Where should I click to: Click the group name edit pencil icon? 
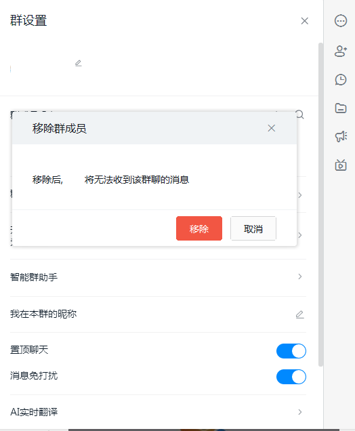coord(79,63)
